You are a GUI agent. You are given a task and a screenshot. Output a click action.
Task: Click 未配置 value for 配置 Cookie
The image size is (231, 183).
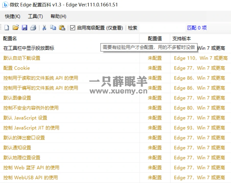click(155, 68)
